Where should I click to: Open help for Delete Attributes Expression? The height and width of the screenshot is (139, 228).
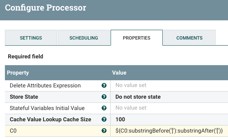tap(104, 86)
